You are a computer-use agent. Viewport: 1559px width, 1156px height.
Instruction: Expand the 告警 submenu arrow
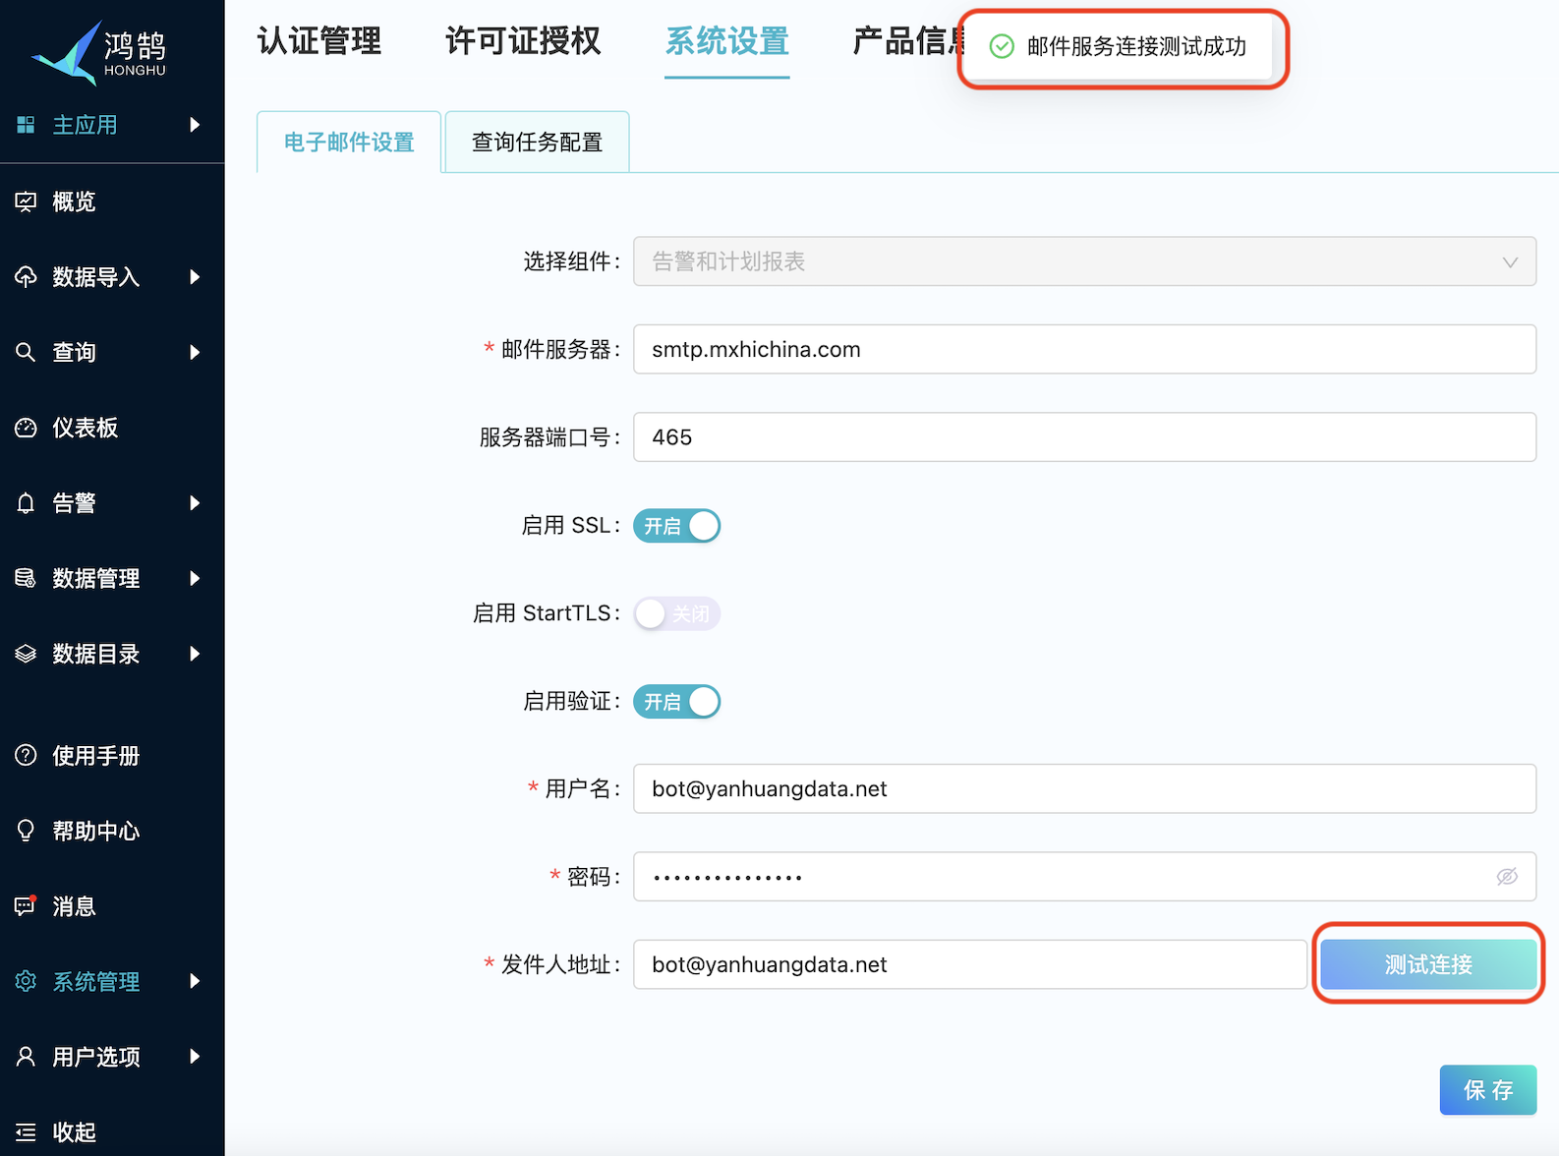[x=195, y=503]
